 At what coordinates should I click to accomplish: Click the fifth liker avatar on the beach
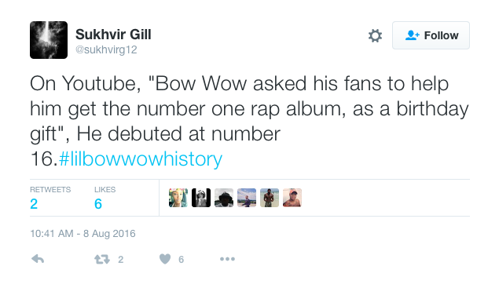tap(270, 198)
